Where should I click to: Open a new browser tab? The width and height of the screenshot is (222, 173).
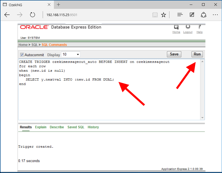click(x=59, y=5)
